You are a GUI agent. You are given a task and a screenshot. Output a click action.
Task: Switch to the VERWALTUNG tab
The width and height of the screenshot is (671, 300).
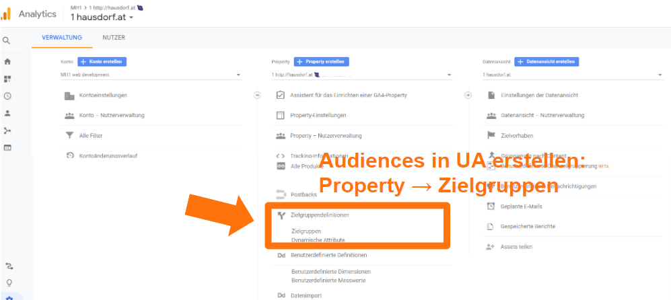point(62,38)
